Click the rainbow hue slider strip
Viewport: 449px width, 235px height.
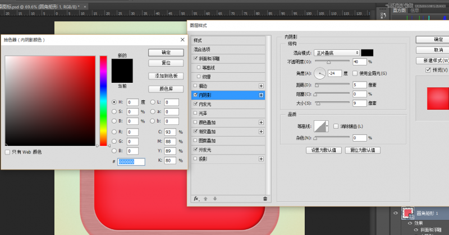click(103, 101)
